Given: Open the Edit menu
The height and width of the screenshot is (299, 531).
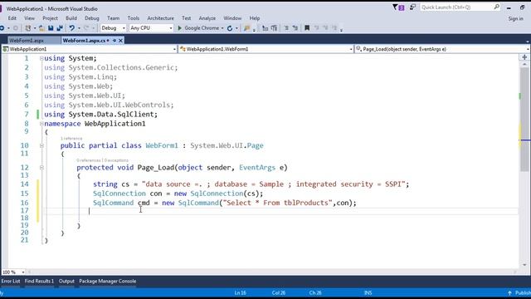Looking at the screenshot, I should [x=12, y=18].
